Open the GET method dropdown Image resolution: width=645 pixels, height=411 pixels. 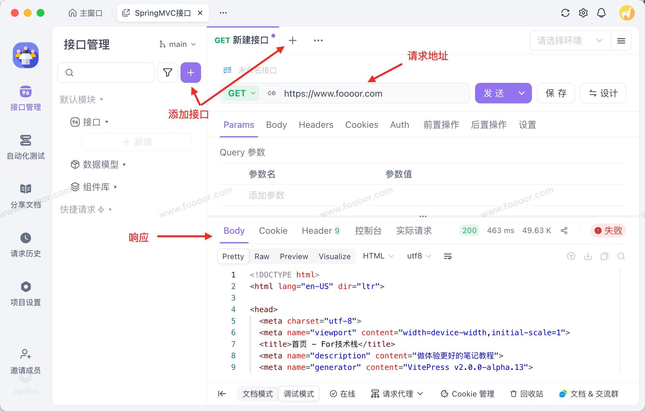point(242,93)
